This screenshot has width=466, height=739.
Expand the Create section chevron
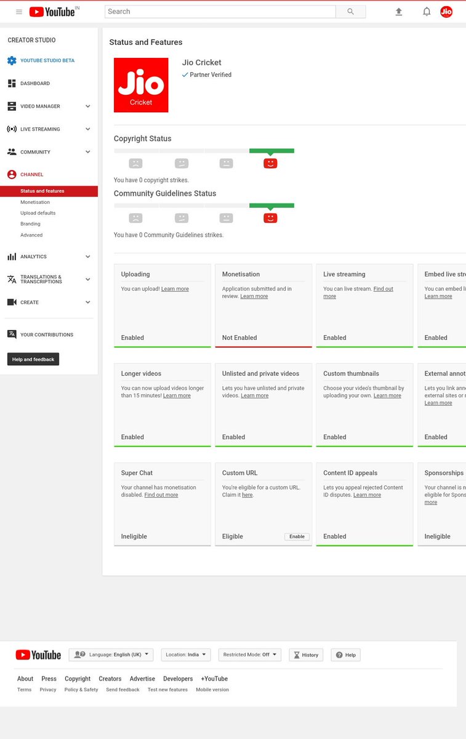click(x=87, y=302)
